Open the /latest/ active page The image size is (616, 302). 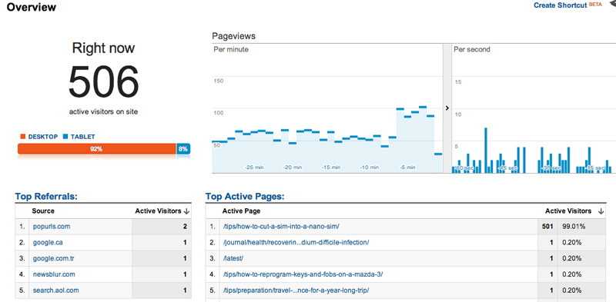[x=233, y=258]
